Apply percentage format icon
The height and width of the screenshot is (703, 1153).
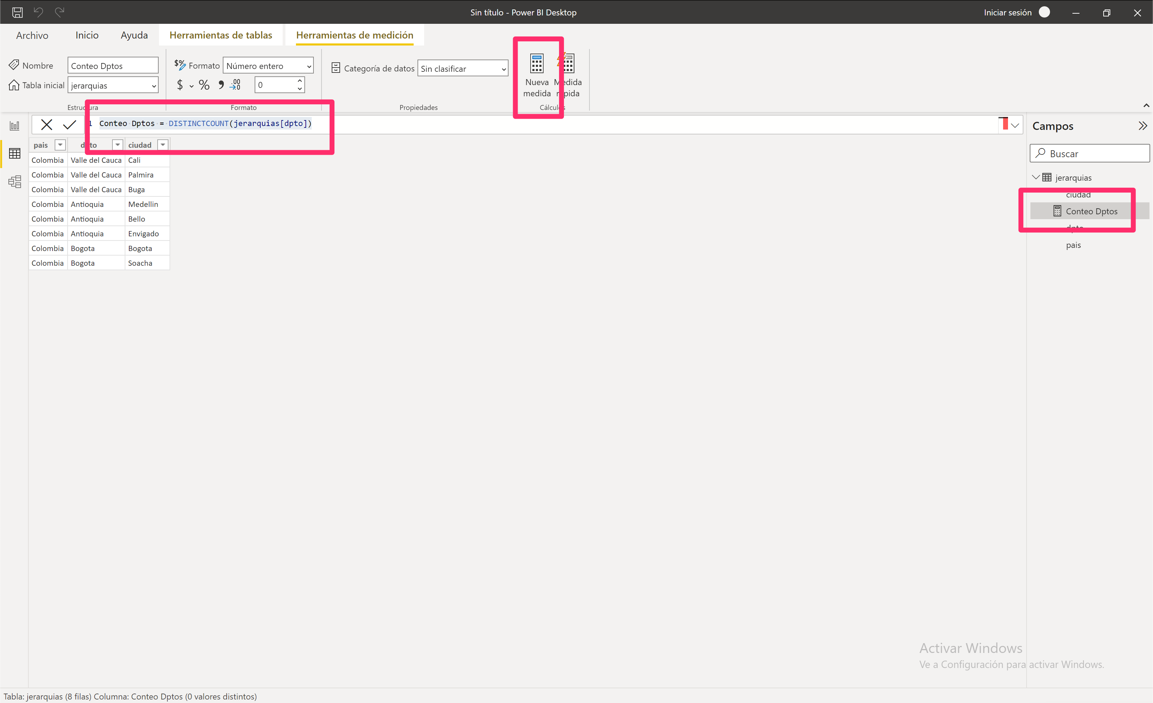point(204,85)
